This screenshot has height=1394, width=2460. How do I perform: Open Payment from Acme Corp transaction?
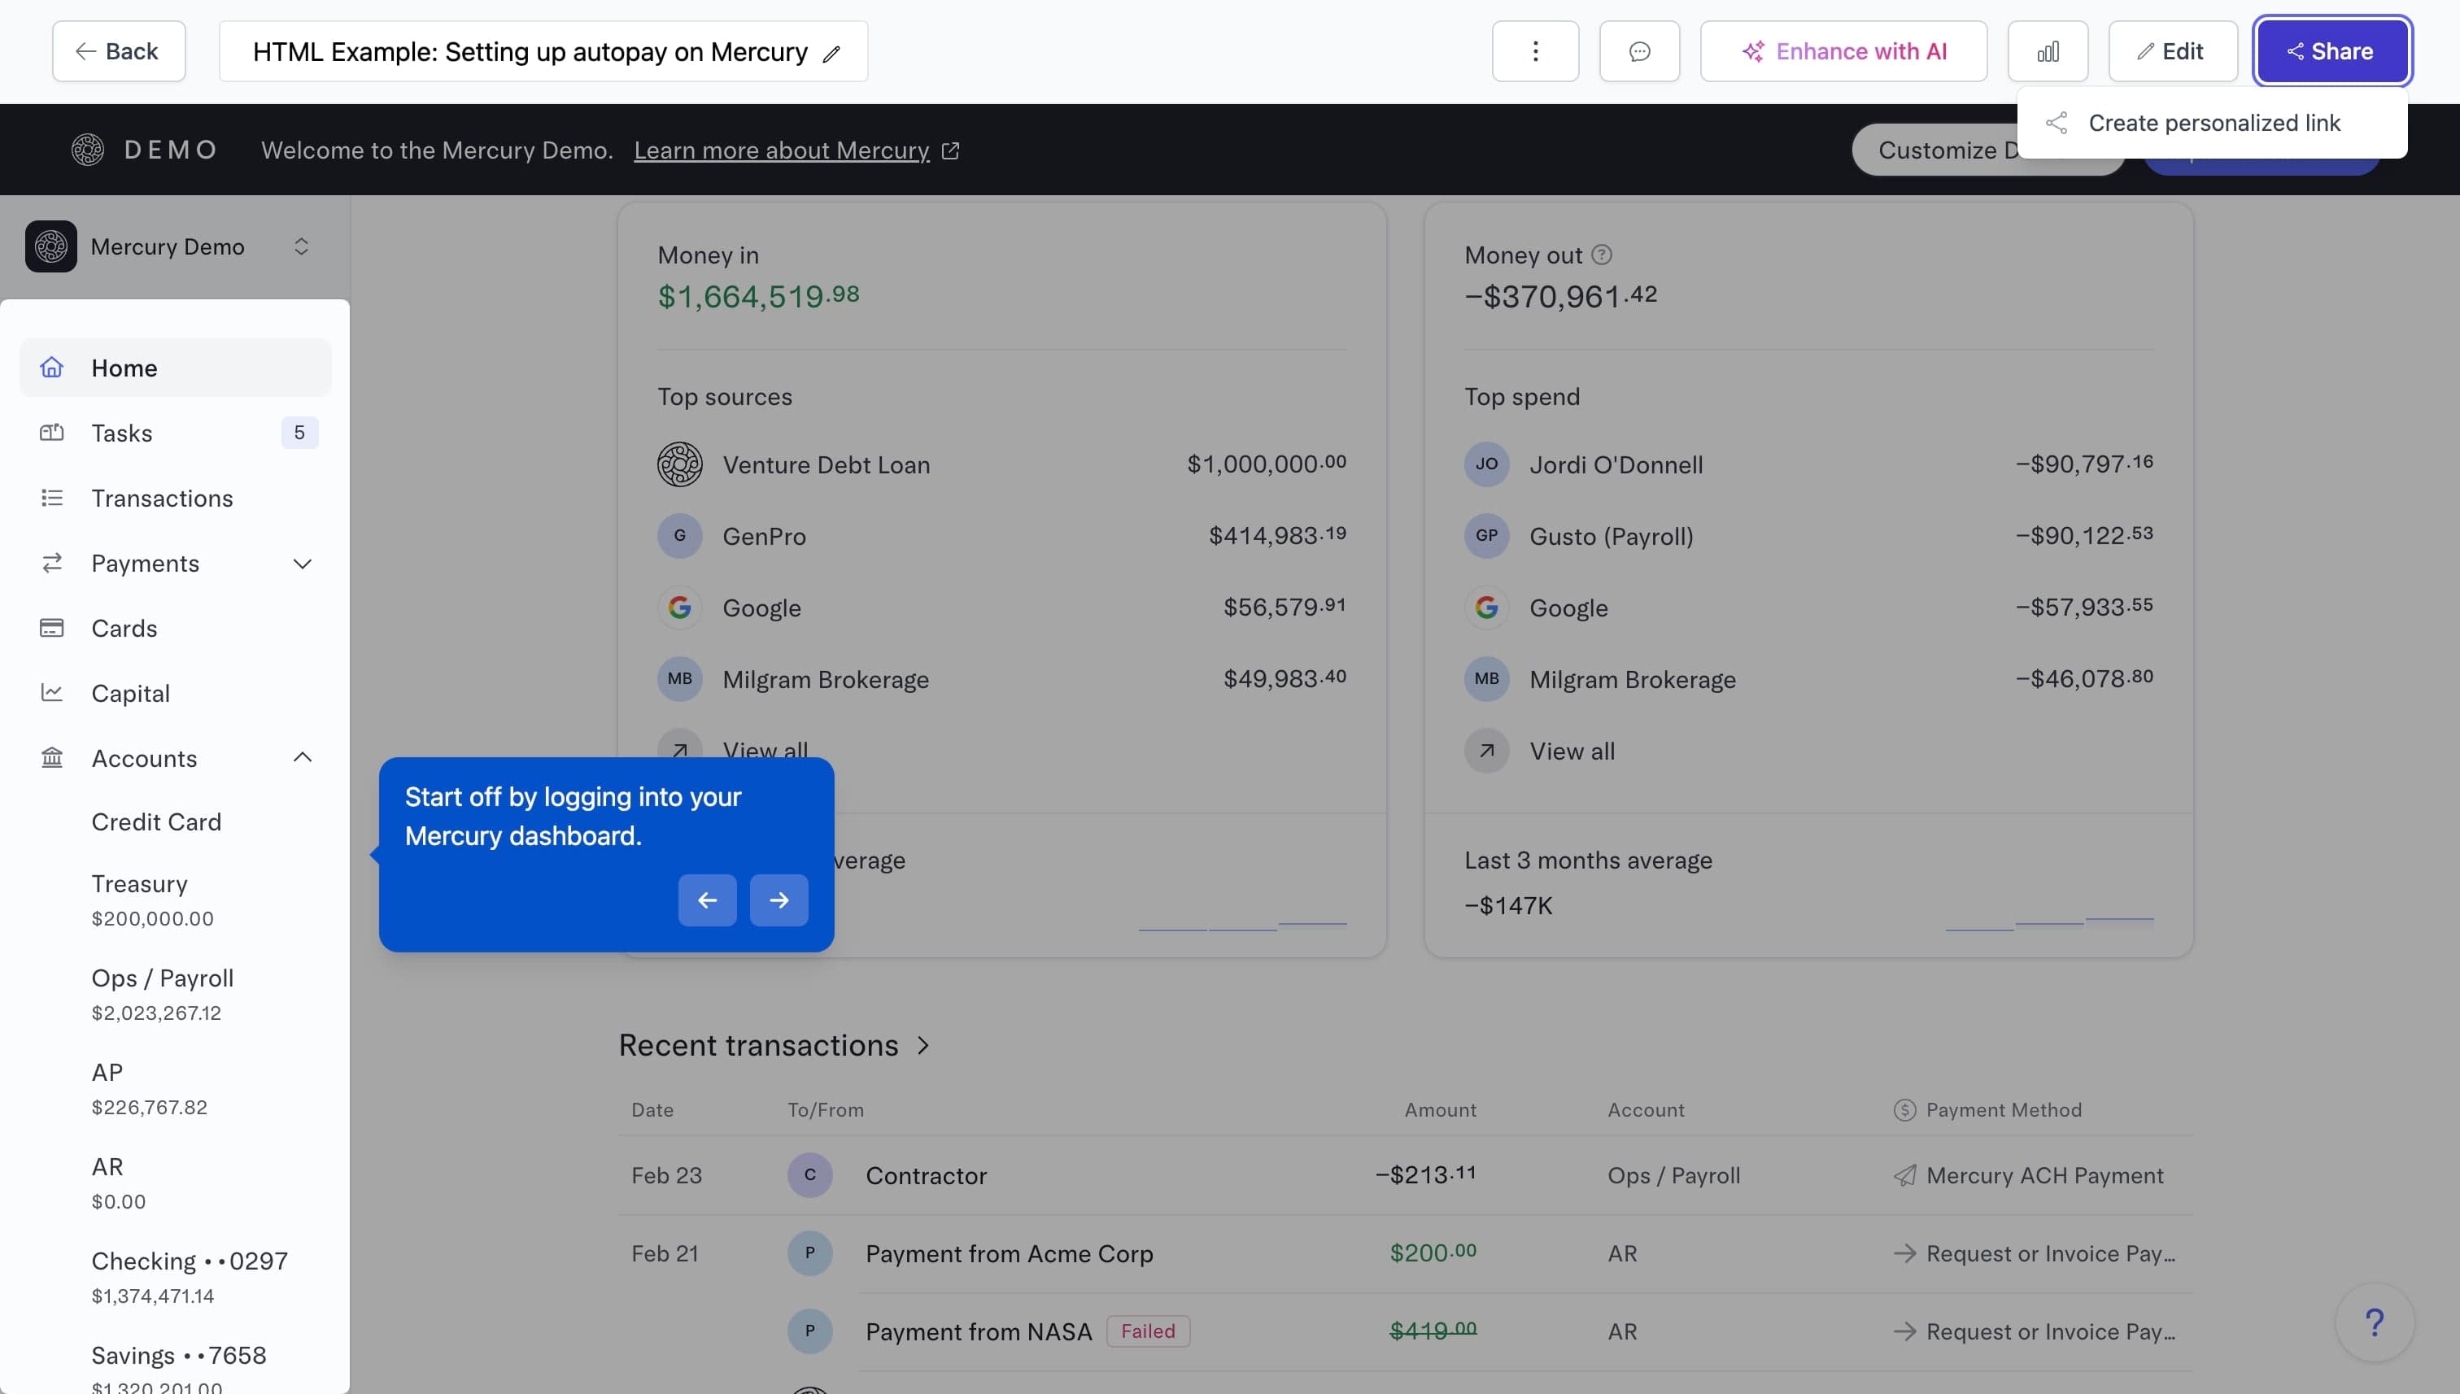click(1405, 1254)
